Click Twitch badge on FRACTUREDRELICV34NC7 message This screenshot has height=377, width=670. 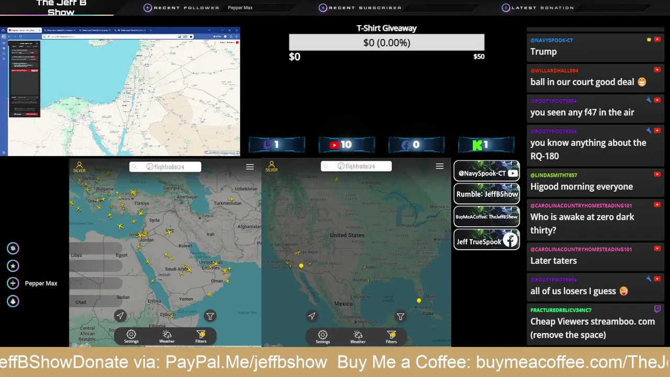point(657,309)
